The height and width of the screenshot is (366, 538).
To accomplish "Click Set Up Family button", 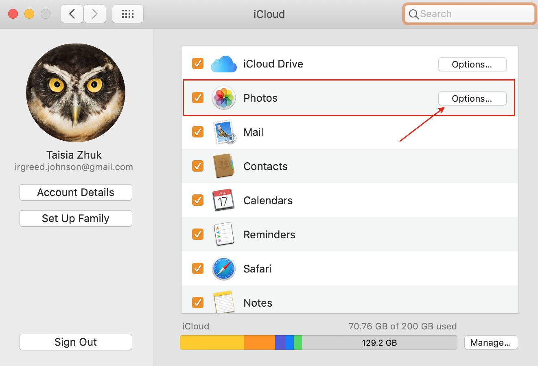I will [76, 218].
